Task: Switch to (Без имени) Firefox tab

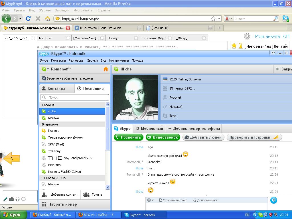Action: click(x=179, y=28)
